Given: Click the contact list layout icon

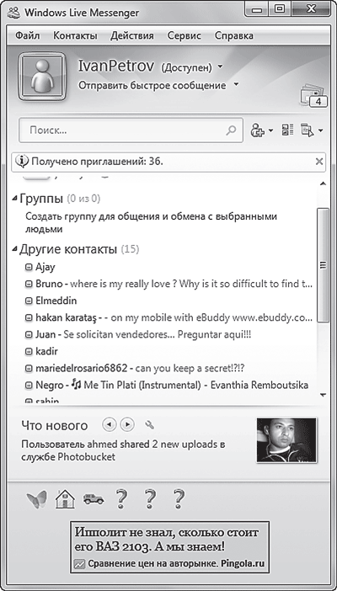Looking at the screenshot, I should [x=287, y=130].
